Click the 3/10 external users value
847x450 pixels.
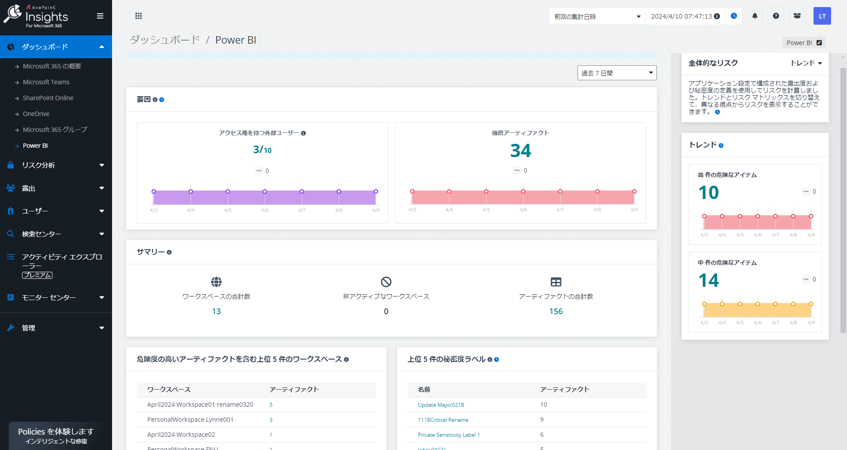[x=262, y=150]
